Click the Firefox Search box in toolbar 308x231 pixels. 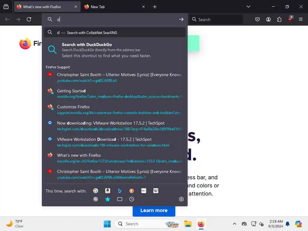(x=216, y=20)
